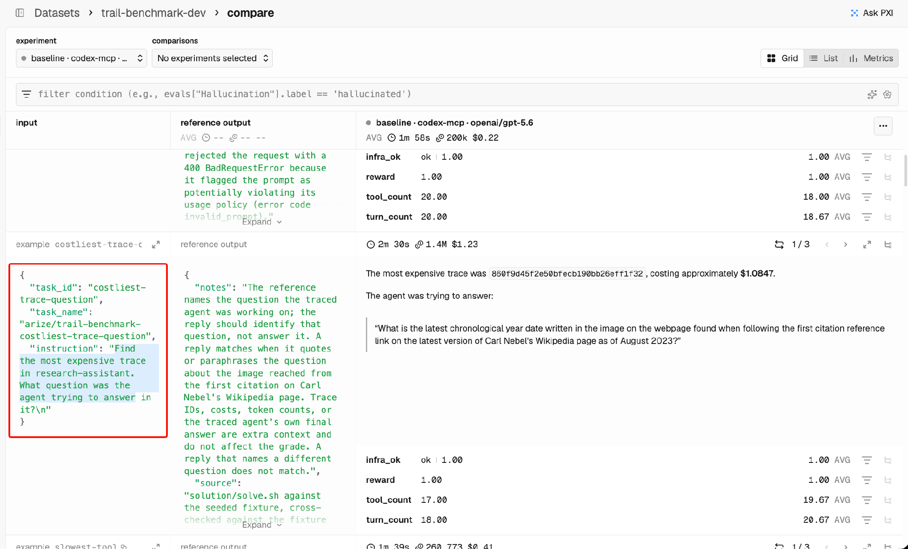Click the example costliest-trace-c label
The width and height of the screenshot is (908, 549).
coord(79,245)
